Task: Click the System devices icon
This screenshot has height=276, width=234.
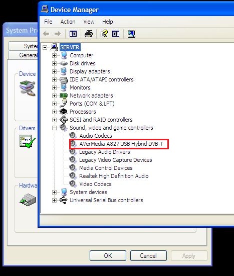Action: click(x=64, y=192)
